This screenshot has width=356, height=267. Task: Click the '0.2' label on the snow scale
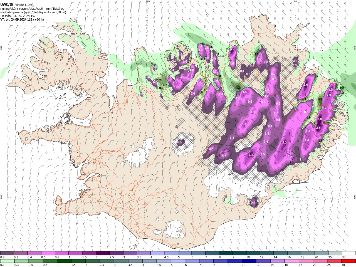tap(2, 257)
